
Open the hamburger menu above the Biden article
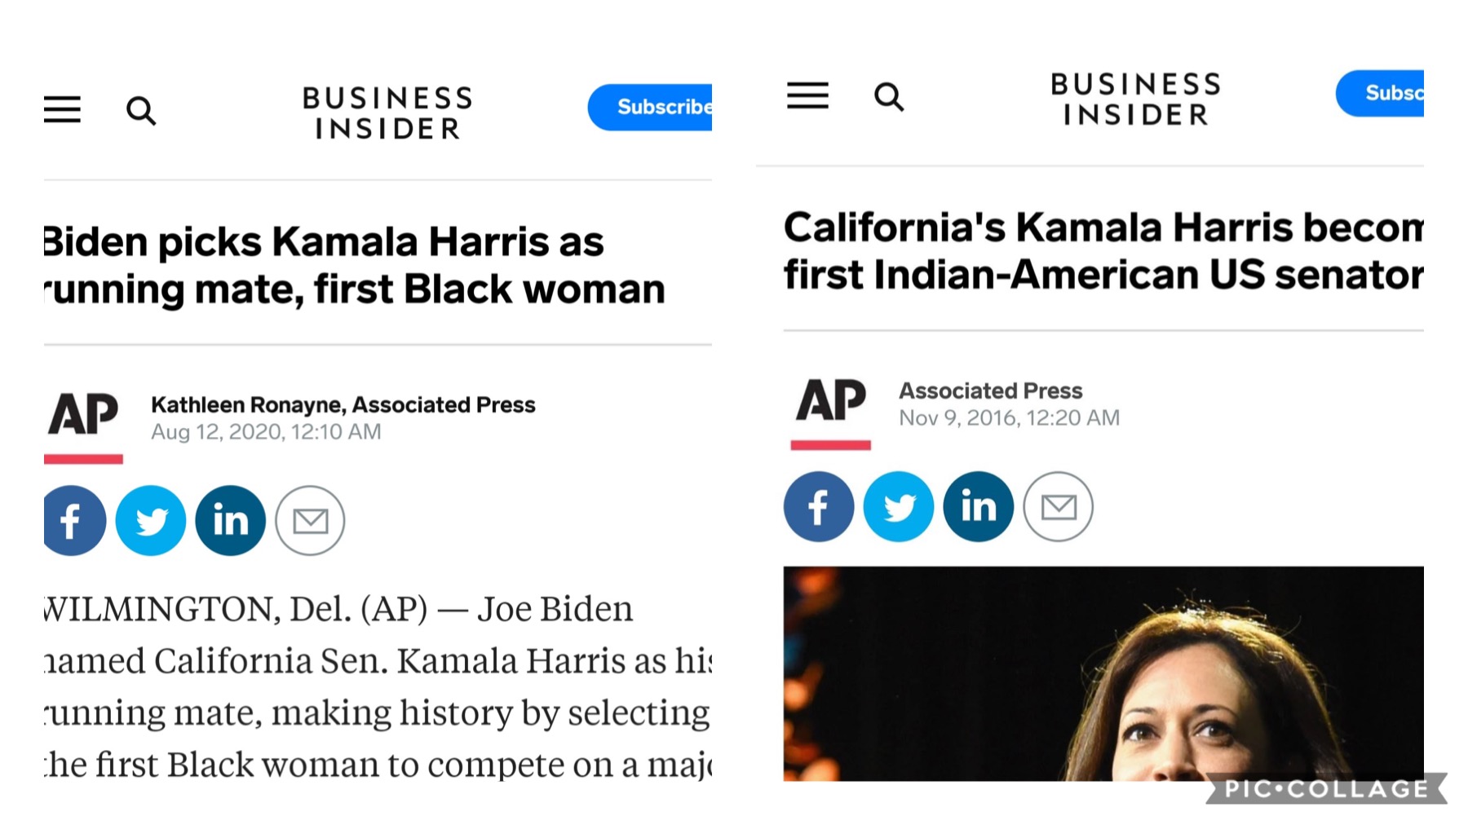coord(62,109)
